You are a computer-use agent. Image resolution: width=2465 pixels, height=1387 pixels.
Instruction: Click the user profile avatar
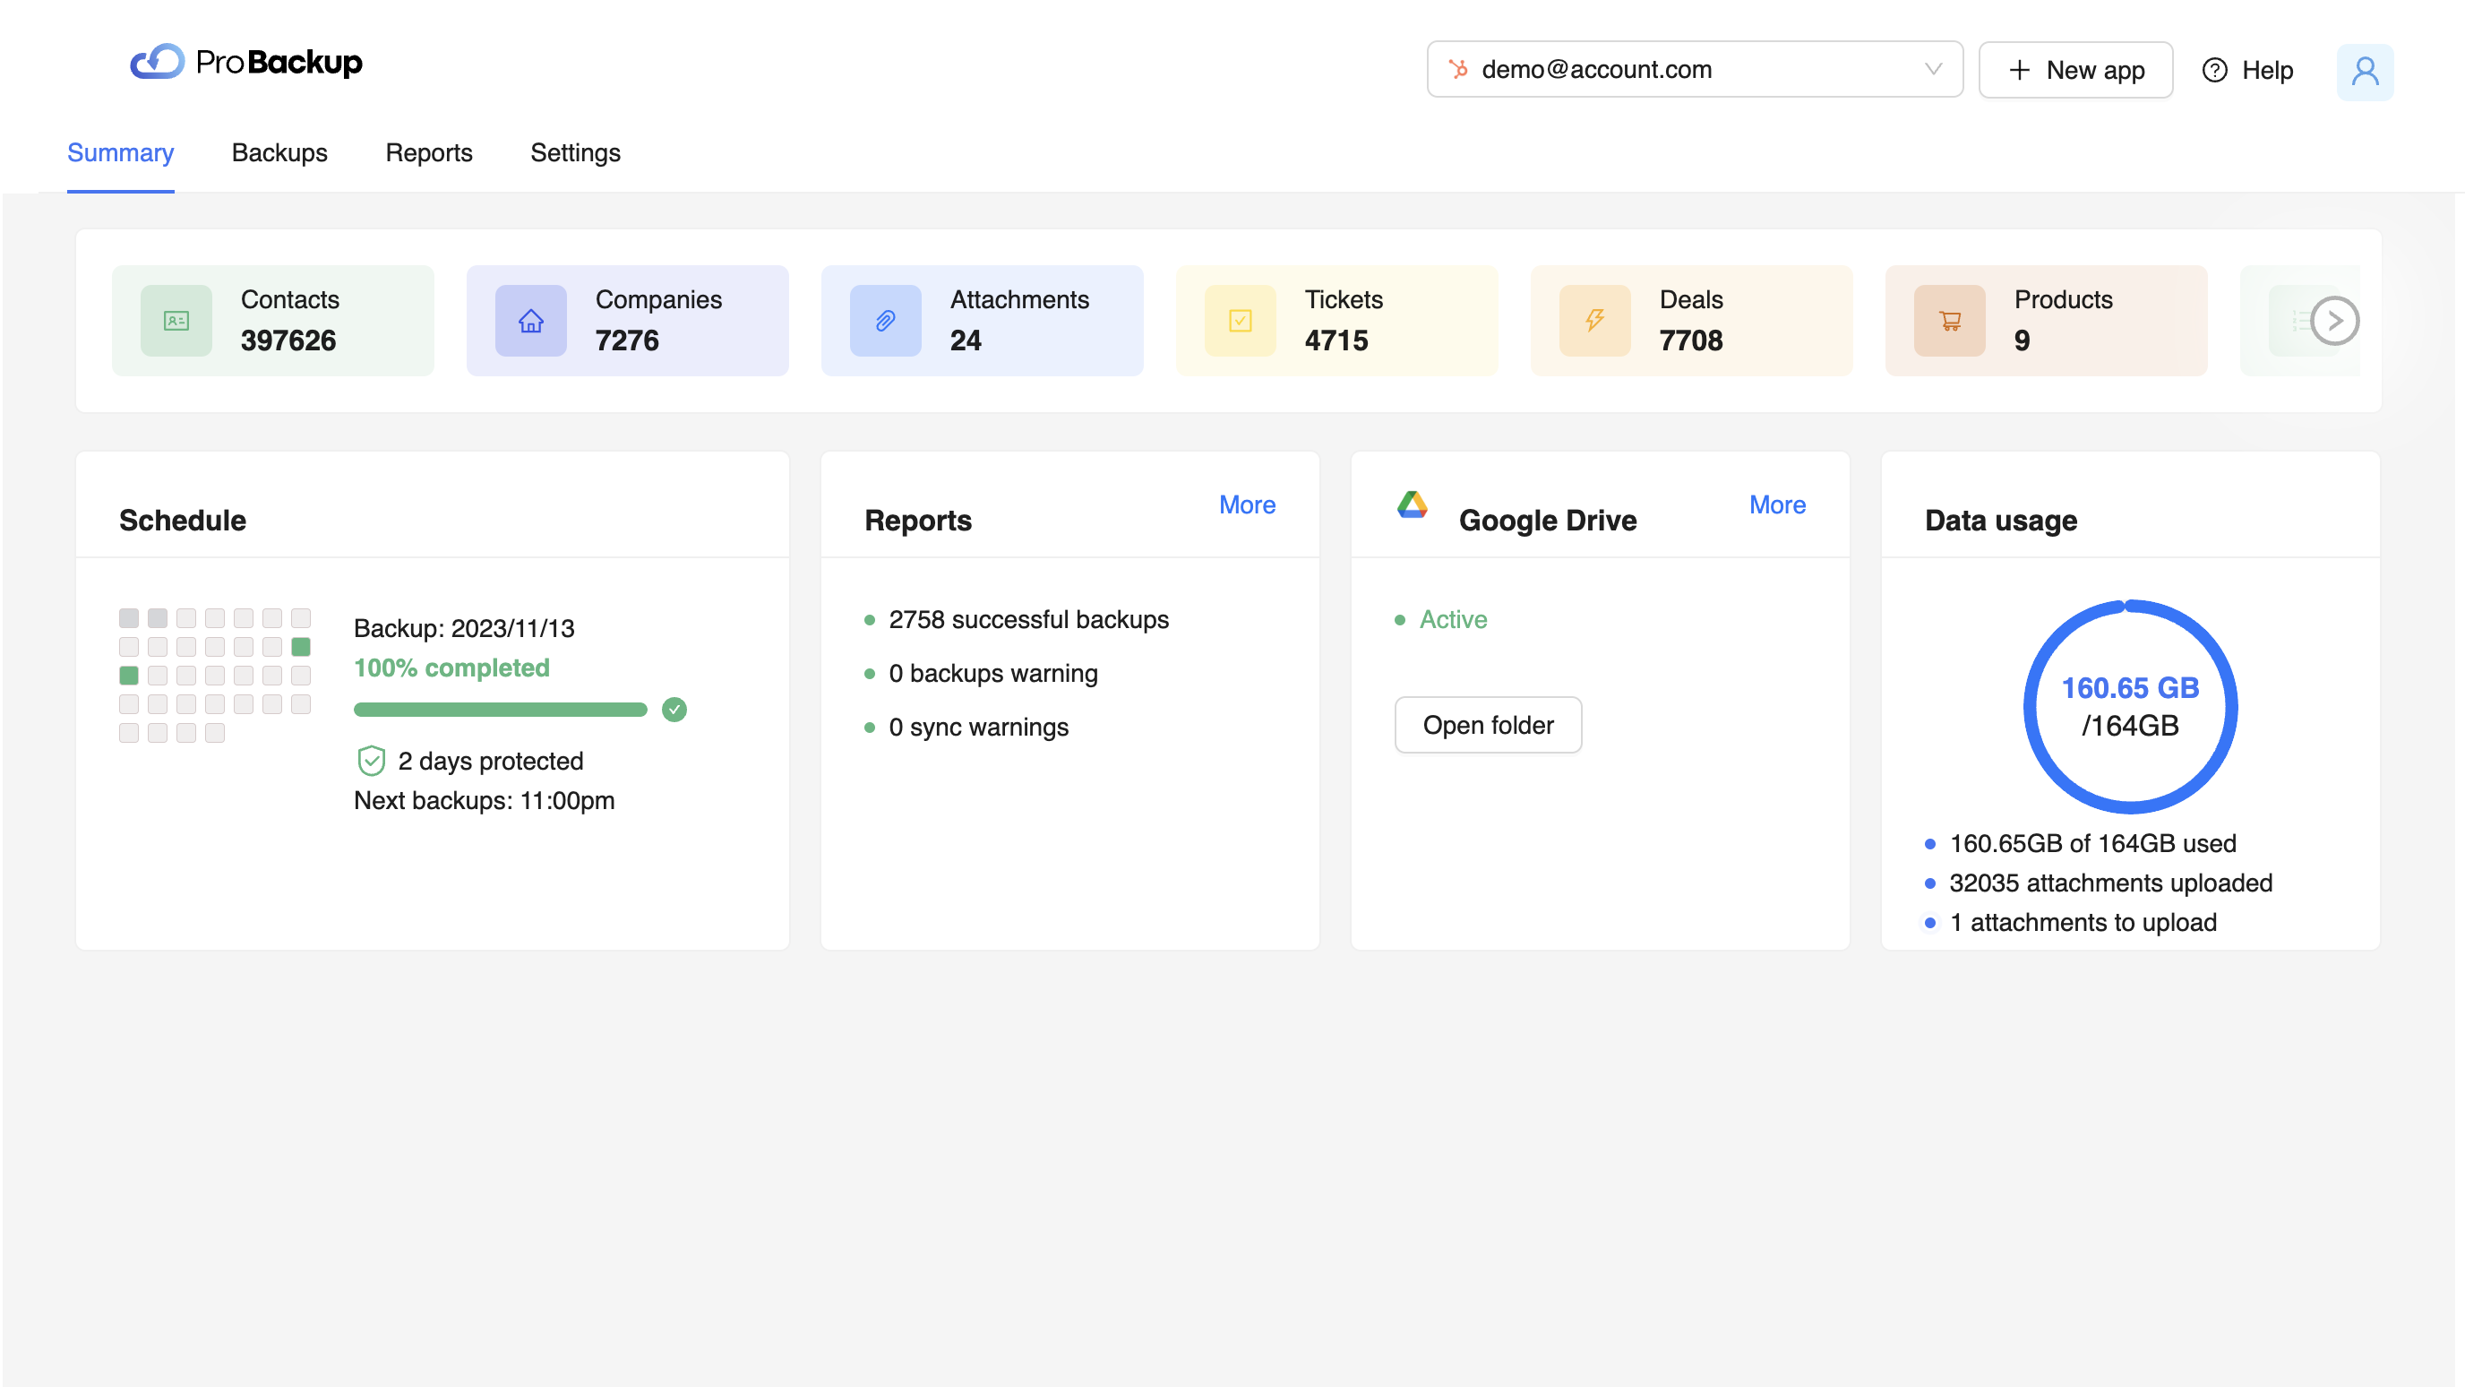coord(2365,71)
